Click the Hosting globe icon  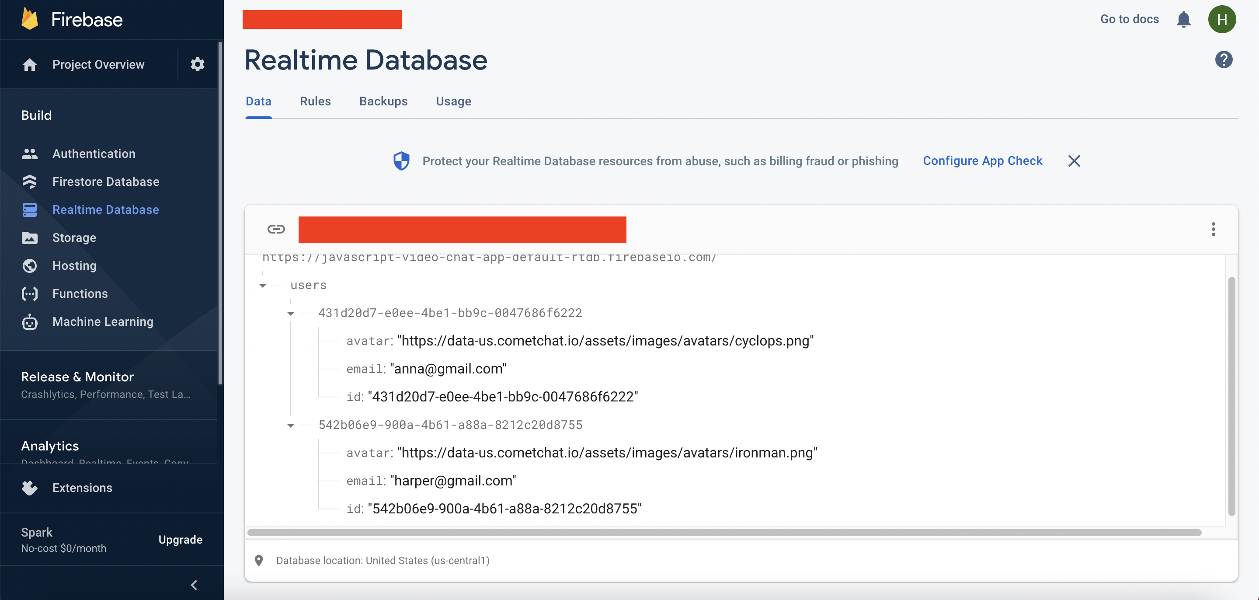tap(29, 265)
